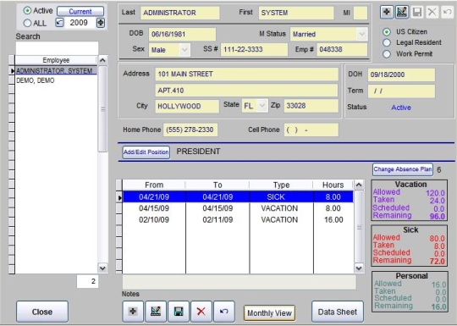Go to the previous year with the arrow beside 2009
The image size is (457, 326).
[x=59, y=23]
